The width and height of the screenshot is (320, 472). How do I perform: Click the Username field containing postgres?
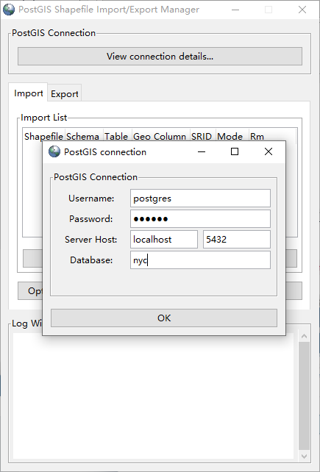pos(200,198)
